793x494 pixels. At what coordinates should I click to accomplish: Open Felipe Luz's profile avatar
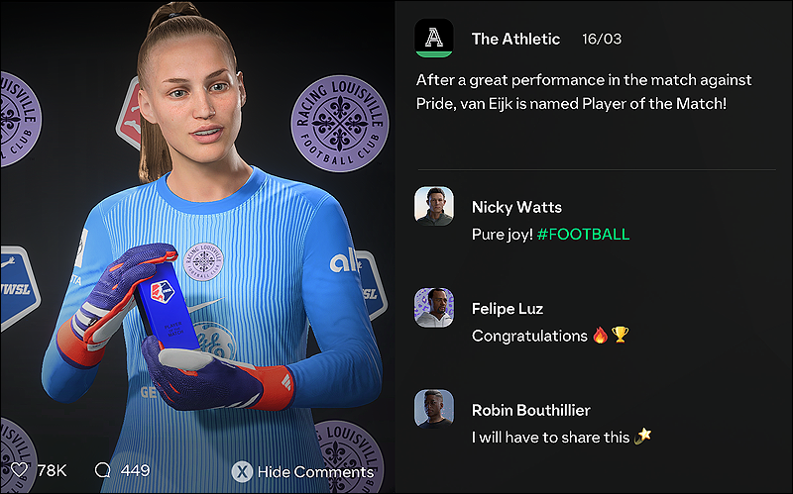(434, 308)
